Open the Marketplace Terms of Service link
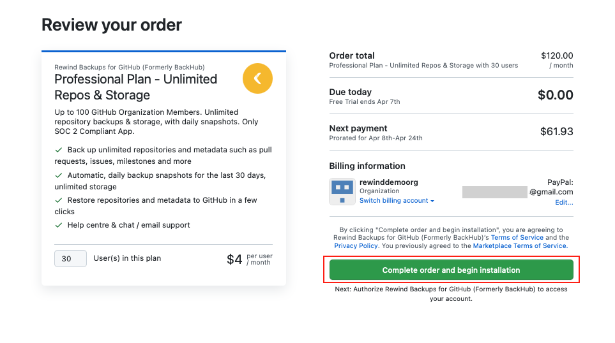The width and height of the screenshot is (615, 343). point(519,245)
